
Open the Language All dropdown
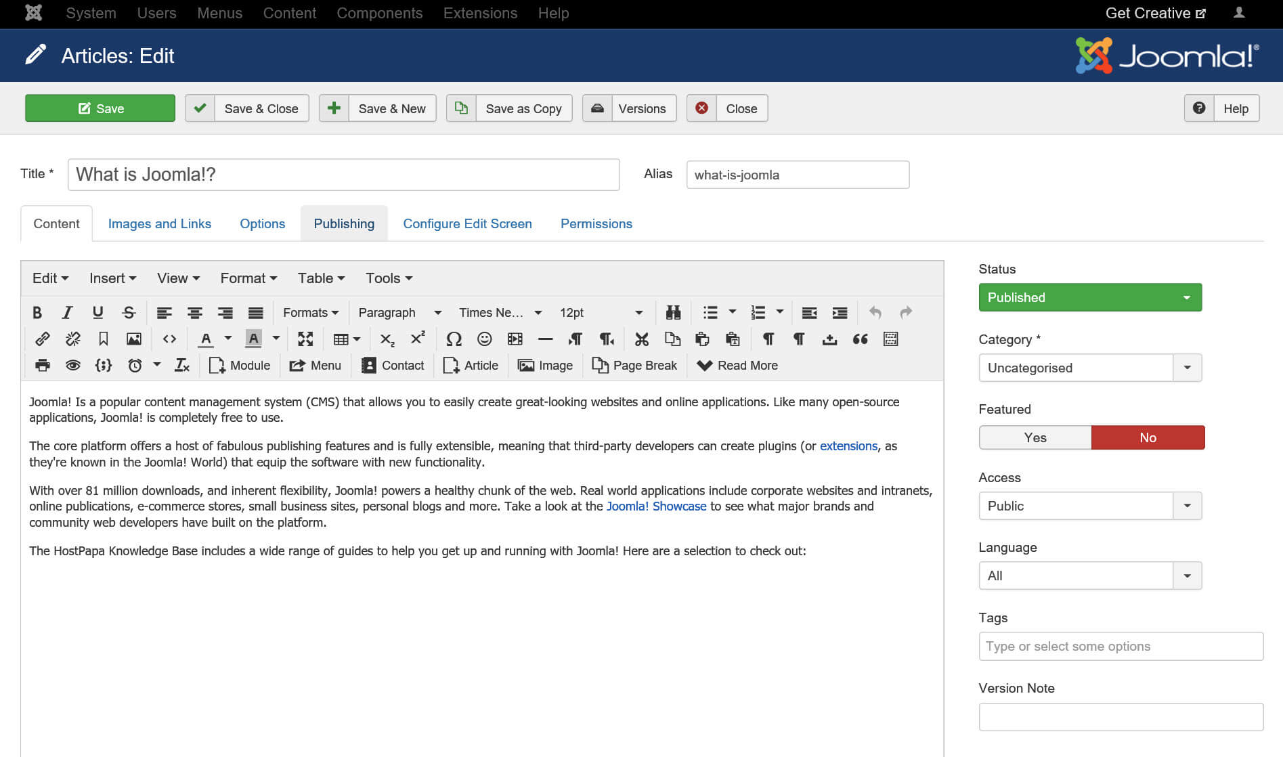pos(1090,576)
